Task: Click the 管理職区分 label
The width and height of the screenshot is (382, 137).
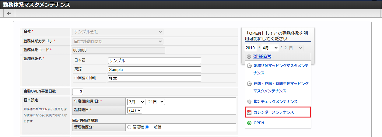Action: [83, 127]
